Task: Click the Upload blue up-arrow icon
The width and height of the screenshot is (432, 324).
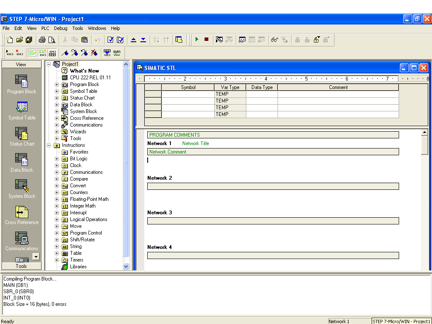Action: click(x=134, y=40)
